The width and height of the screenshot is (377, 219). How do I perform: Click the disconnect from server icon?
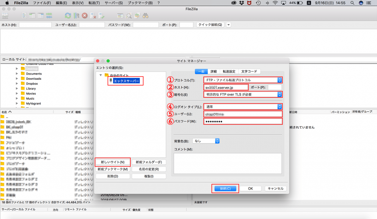(93, 16)
